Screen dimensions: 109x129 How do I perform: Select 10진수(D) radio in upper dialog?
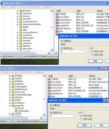(x=92, y=55)
